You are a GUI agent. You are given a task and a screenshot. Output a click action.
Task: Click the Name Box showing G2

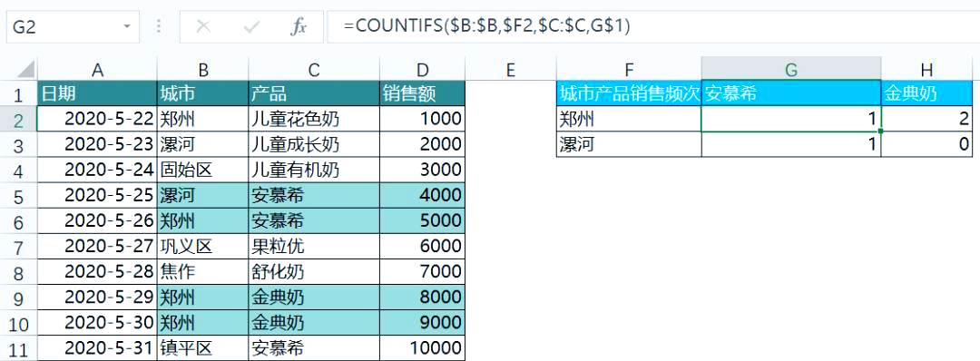pos(65,27)
